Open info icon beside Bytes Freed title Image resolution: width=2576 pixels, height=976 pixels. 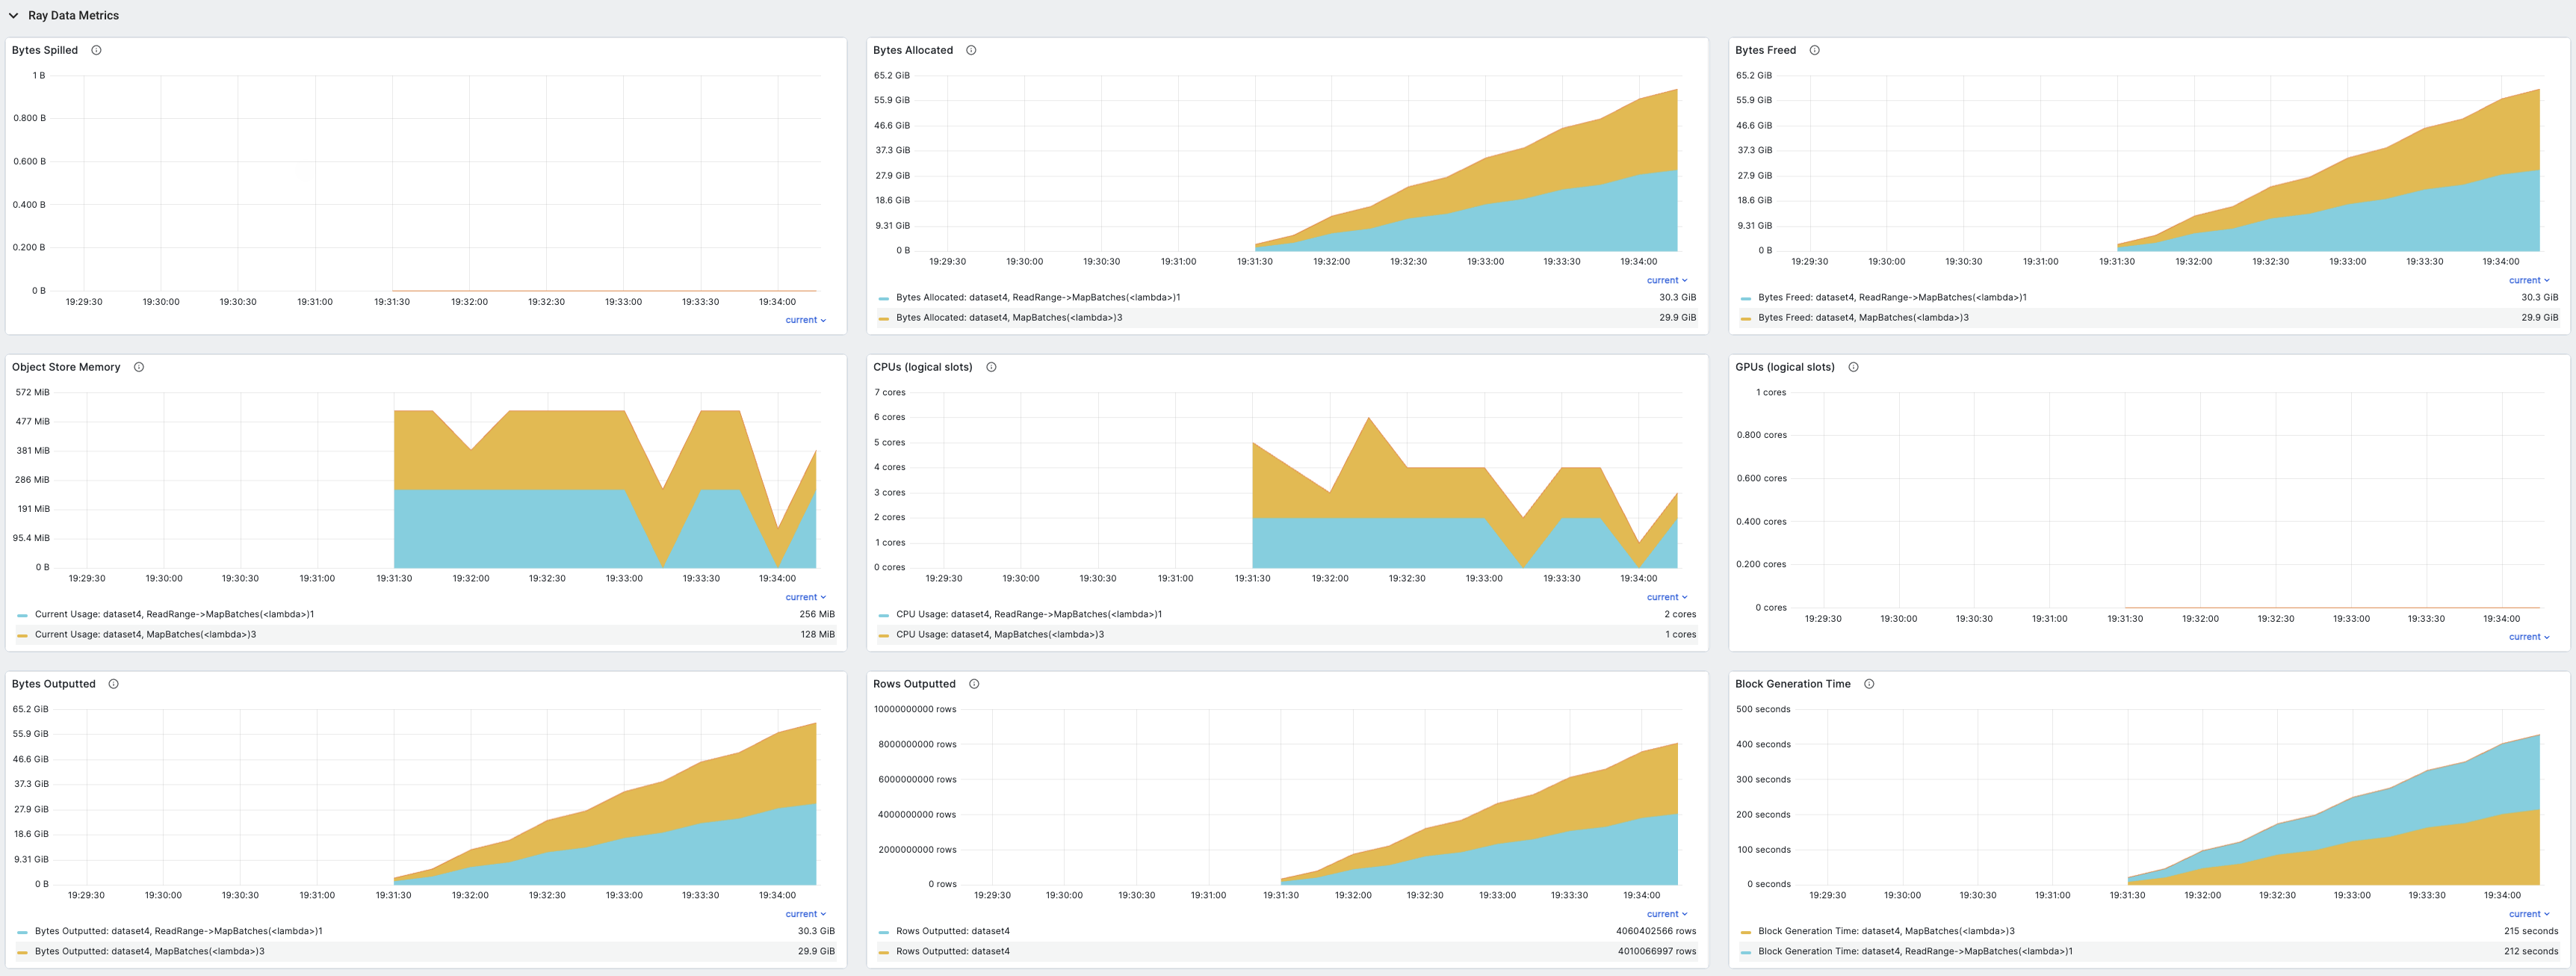[x=1815, y=50]
